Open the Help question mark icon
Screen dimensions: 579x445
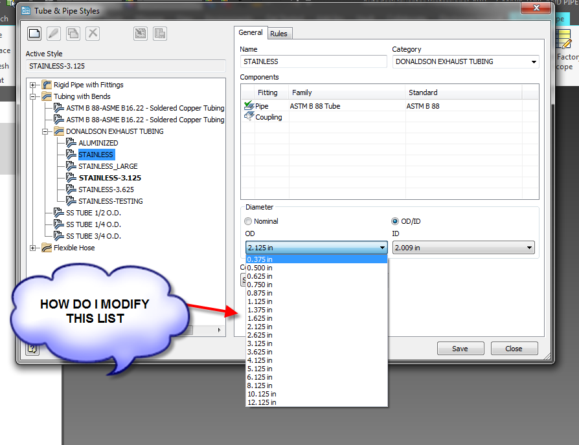click(x=32, y=348)
